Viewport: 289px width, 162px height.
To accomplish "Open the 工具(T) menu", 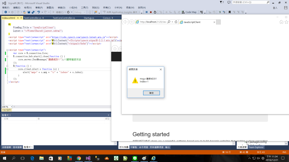I will tap(84, 8).
